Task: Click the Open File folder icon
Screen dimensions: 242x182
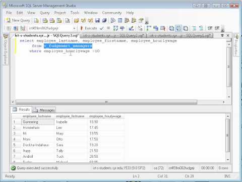Action: tap(76, 21)
